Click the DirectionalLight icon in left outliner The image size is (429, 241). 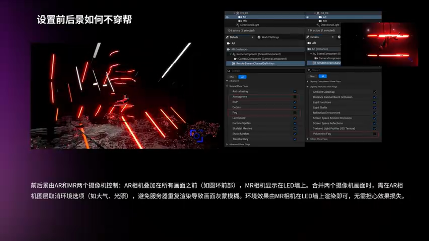tap(238, 25)
